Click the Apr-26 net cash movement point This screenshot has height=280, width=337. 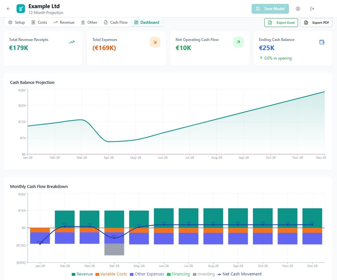pyautogui.click(x=114, y=238)
